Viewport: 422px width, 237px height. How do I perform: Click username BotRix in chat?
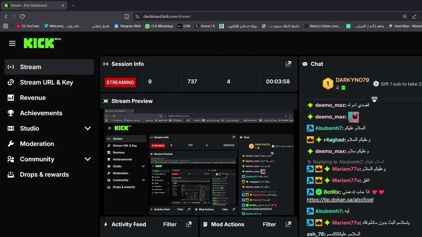[x=332, y=192]
